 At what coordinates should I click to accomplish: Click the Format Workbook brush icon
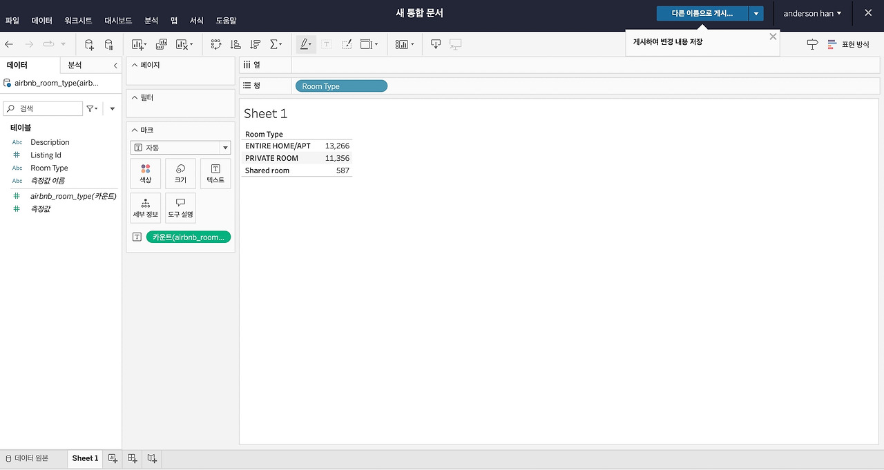[x=347, y=44]
